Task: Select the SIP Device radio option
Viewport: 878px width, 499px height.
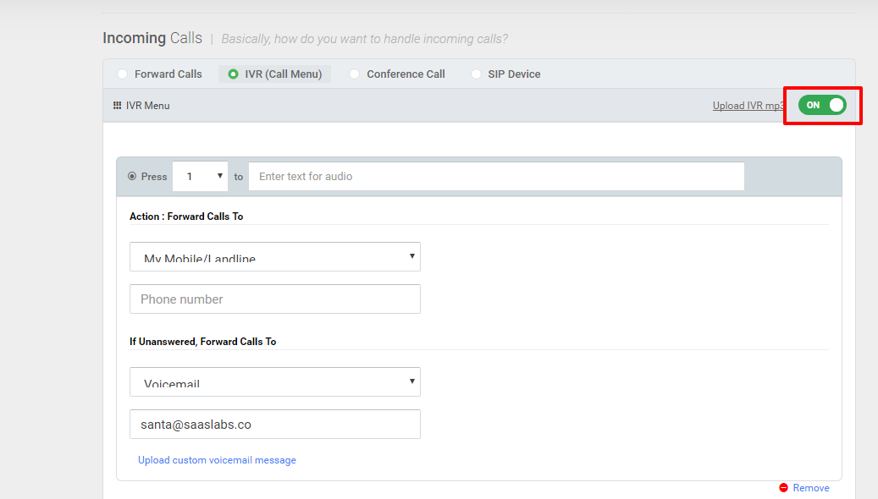Action: pos(477,74)
